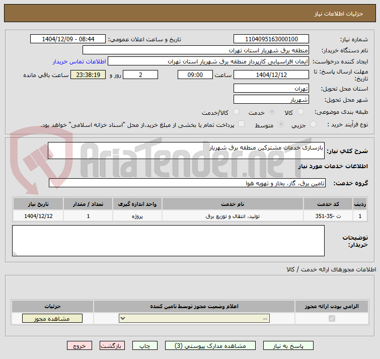Click the buyer notes textarea
This screenshot has height=359, width=380.
click(168, 241)
